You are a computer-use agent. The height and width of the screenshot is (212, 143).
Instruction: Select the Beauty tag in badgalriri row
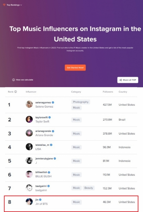coord(89,188)
